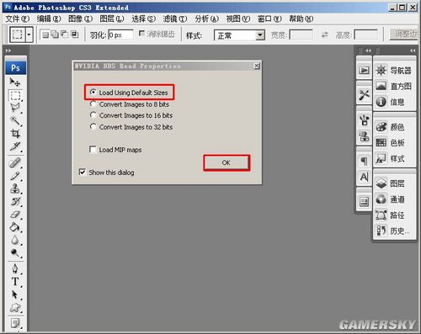Open the 编辑(E) Edit menu

point(49,19)
